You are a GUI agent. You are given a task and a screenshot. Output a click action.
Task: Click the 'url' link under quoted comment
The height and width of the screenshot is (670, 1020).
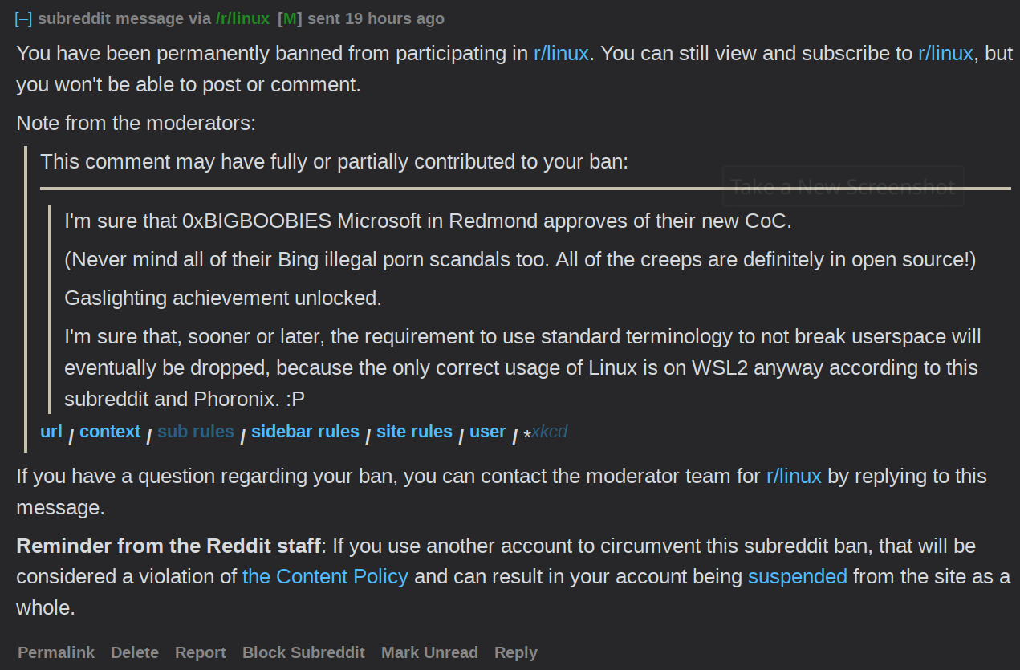51,432
